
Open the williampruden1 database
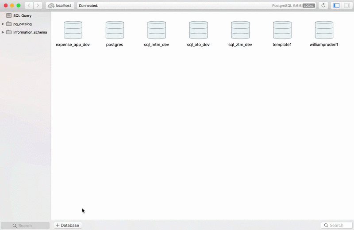(x=324, y=30)
